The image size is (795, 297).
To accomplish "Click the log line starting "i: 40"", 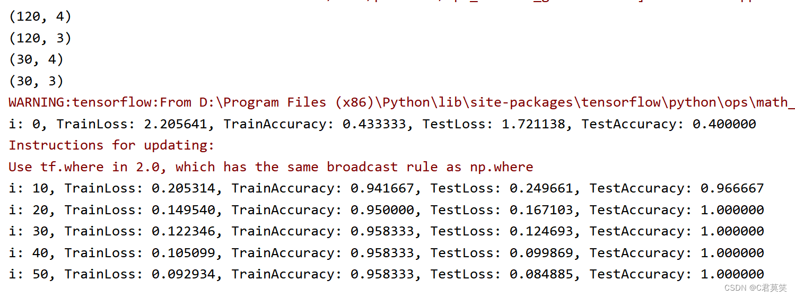I will pyautogui.click(x=387, y=253).
